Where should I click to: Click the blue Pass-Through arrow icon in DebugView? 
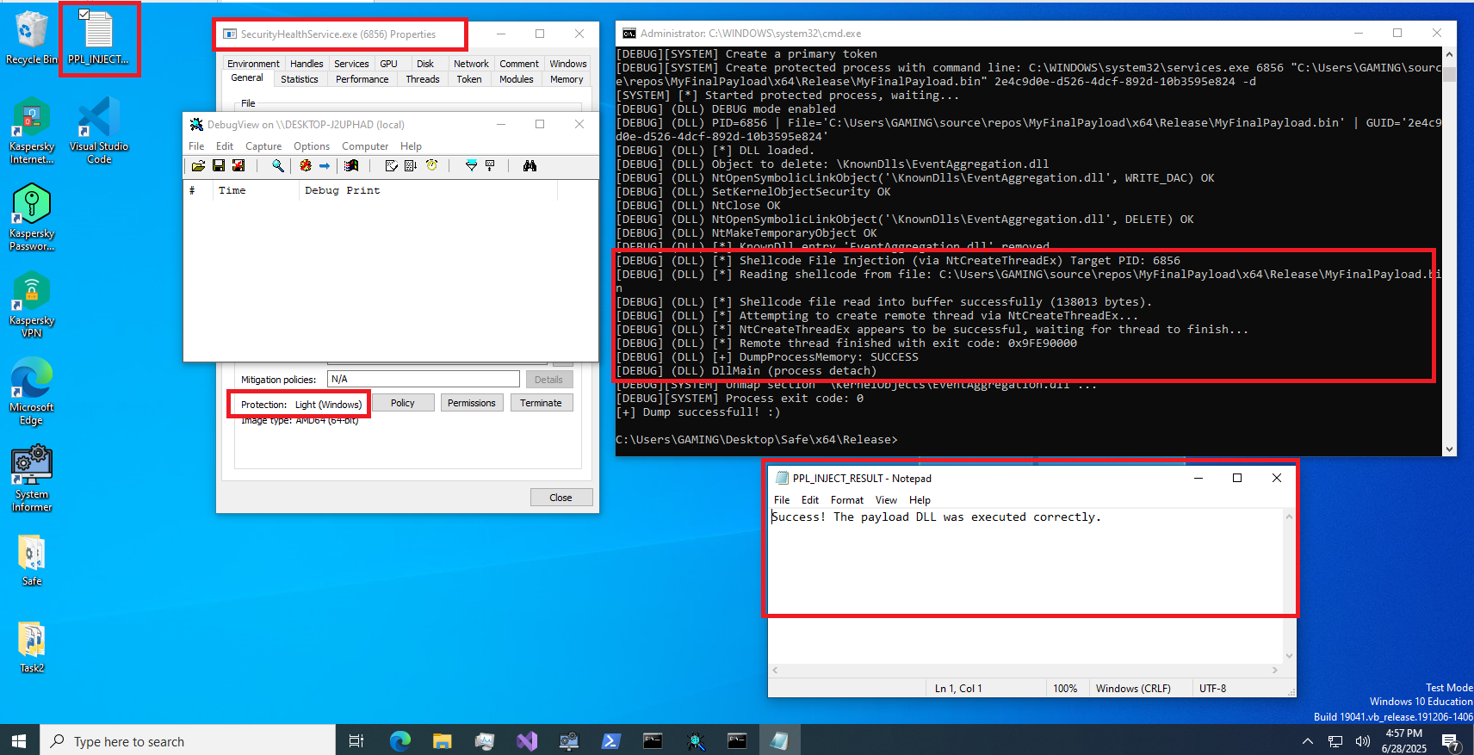(325, 165)
